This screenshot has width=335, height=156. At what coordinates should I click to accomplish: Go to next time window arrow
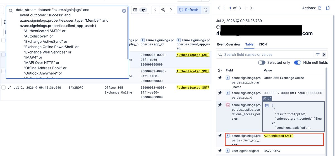(171, 10)
